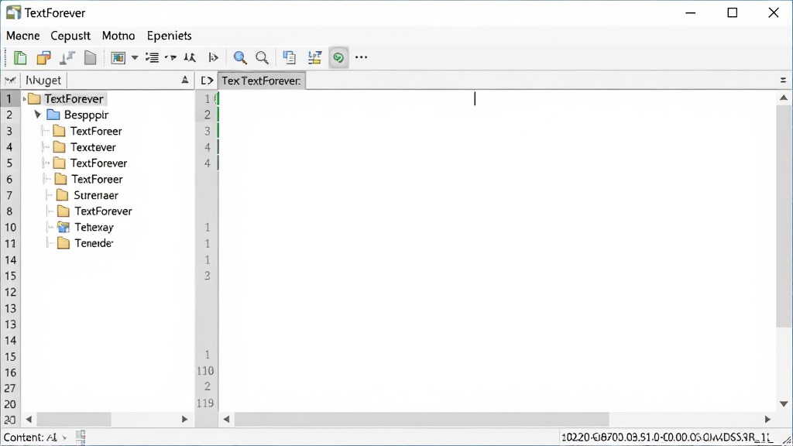Open dropdown arrow beside picture frame icon

pyautogui.click(x=135, y=57)
